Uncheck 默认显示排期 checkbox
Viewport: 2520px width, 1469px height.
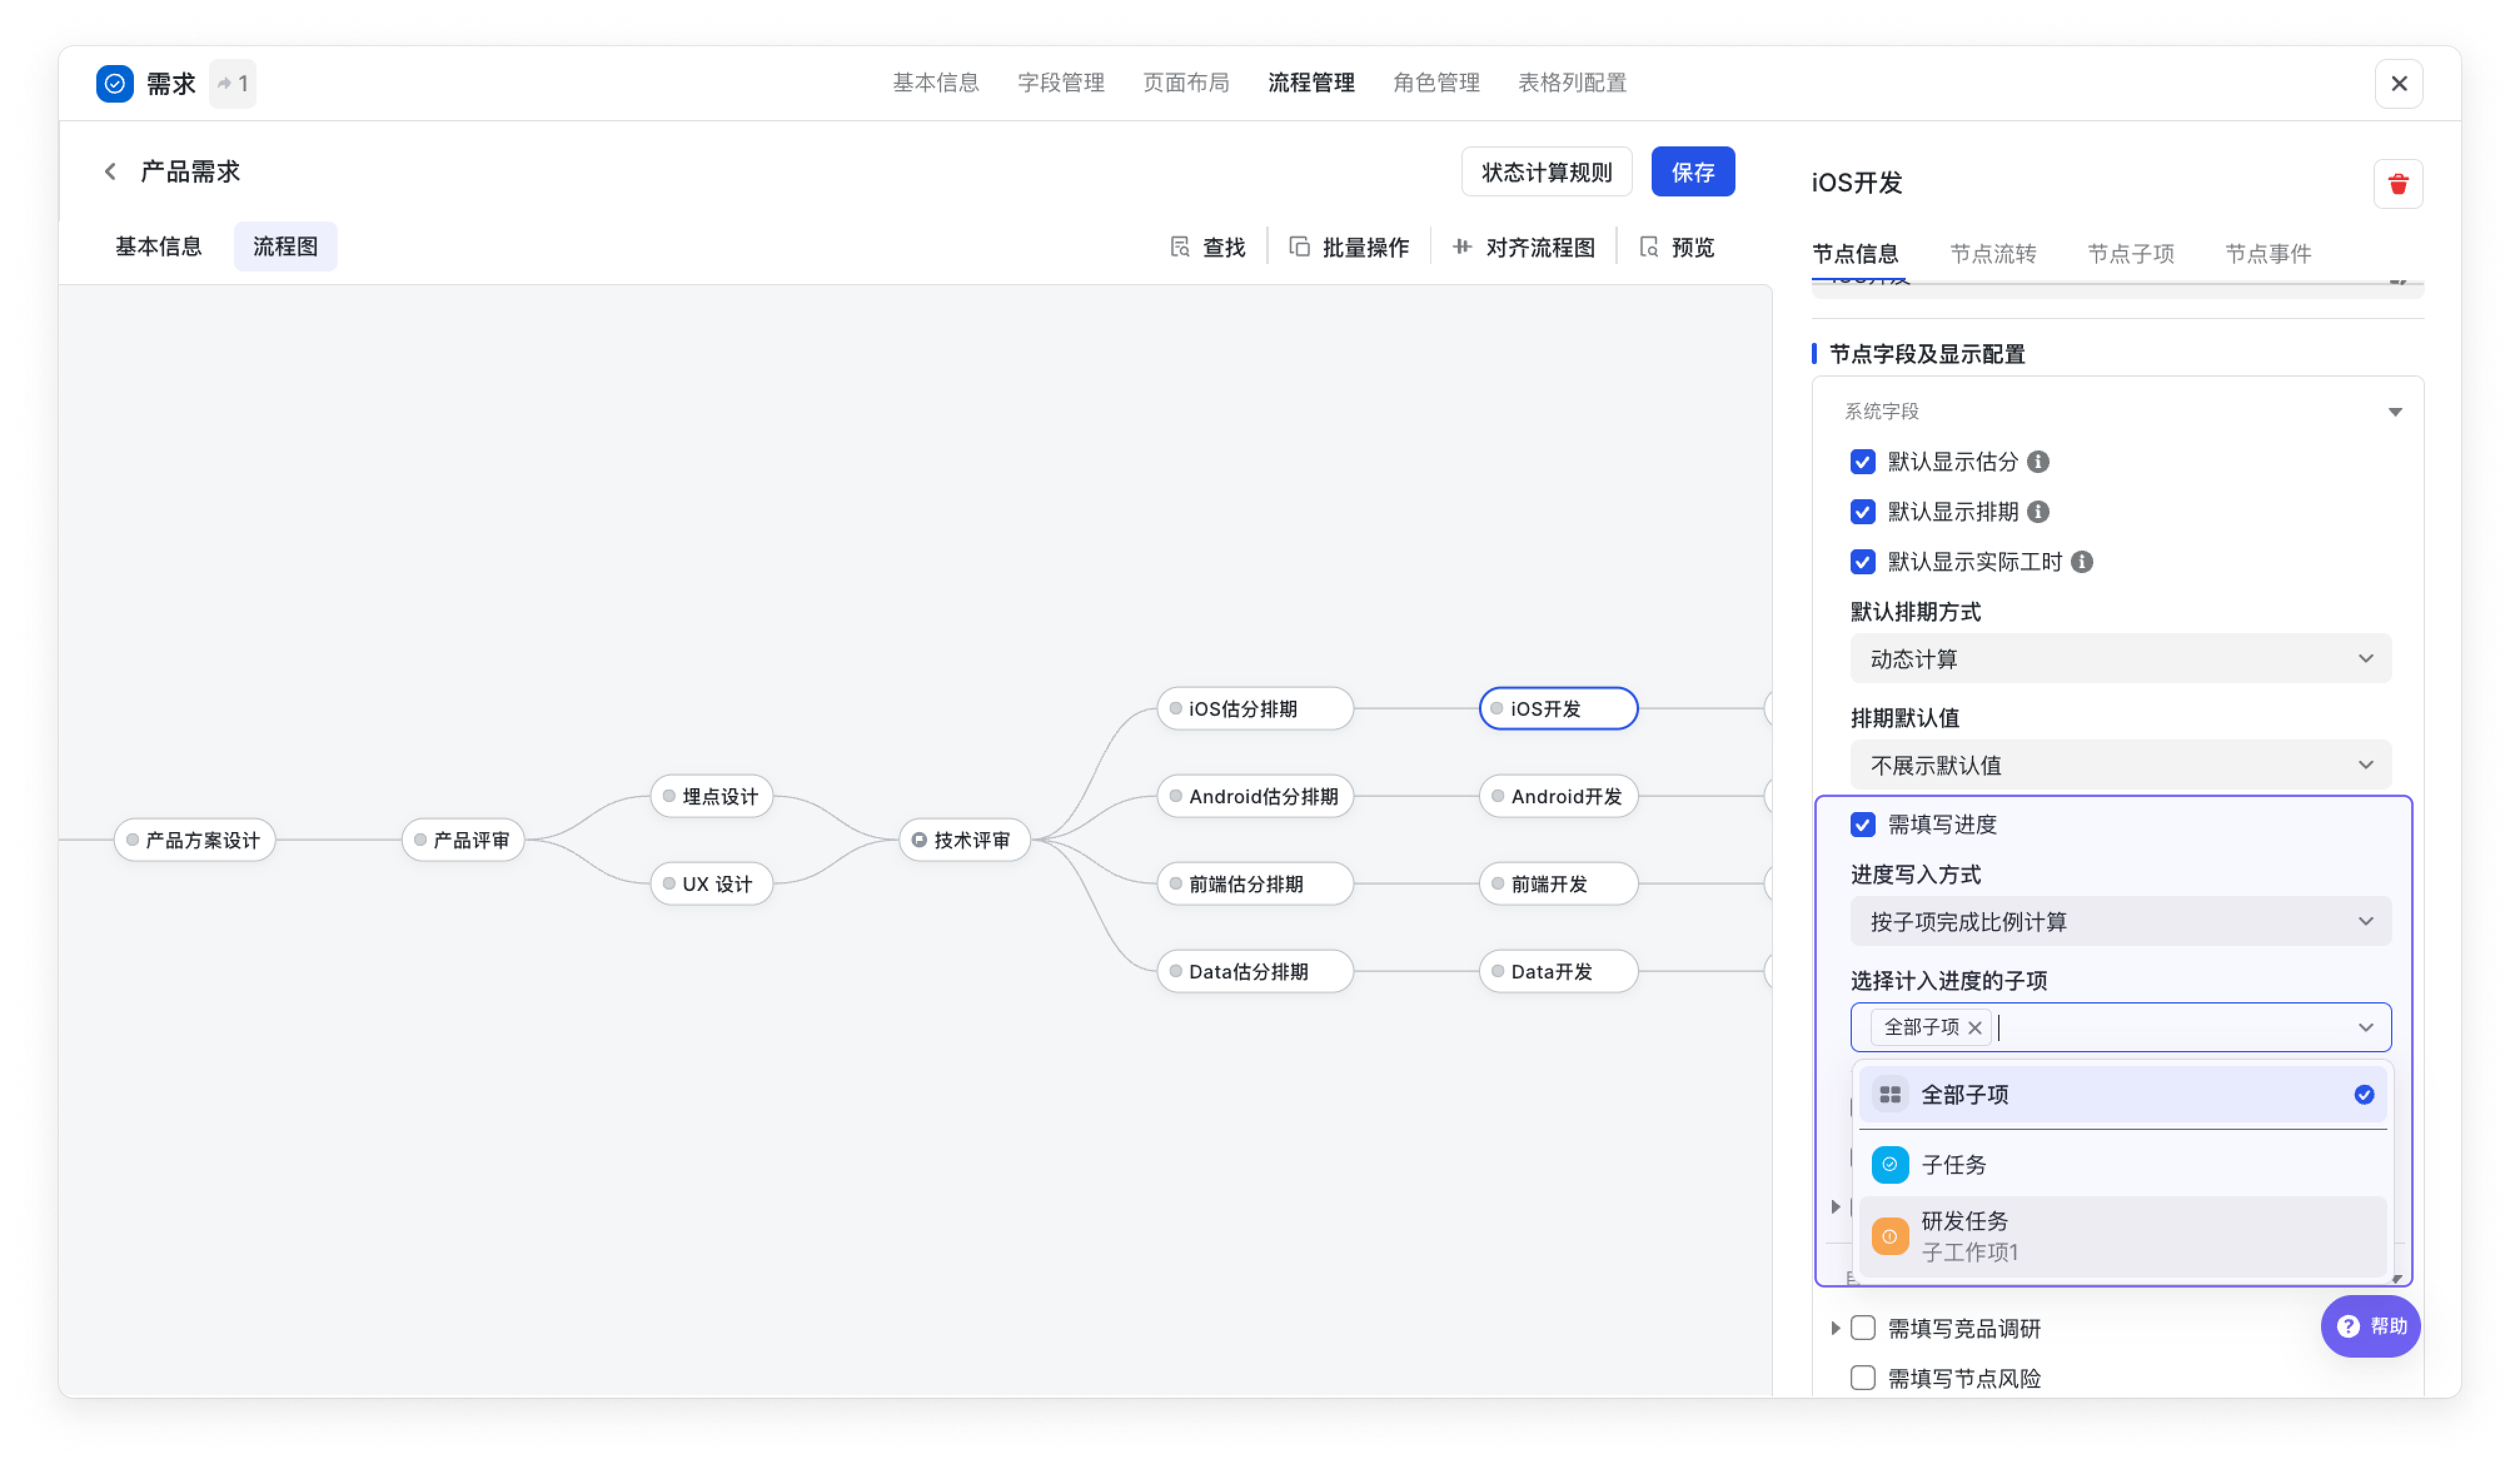point(1862,512)
